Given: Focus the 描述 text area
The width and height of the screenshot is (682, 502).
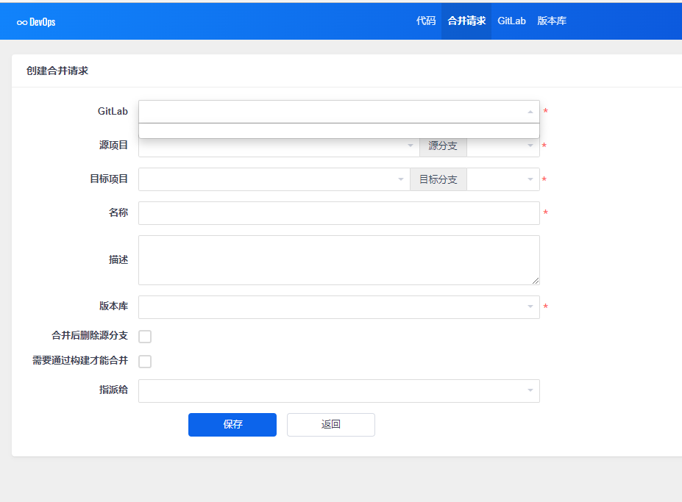Looking at the screenshot, I should pyautogui.click(x=338, y=259).
